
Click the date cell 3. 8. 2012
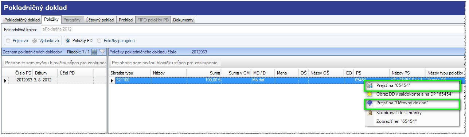pyautogui.click(x=45, y=80)
